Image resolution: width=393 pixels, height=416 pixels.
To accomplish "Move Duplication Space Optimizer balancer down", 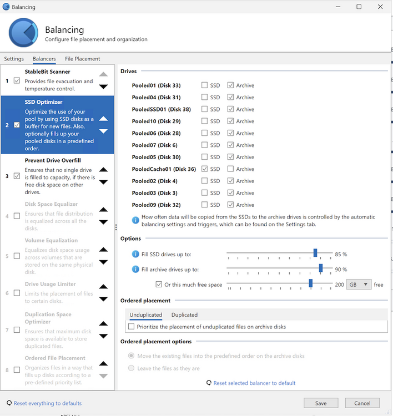I will [103, 336].
